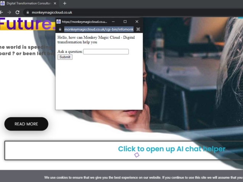Click the popup window favicon icon

(59, 22)
